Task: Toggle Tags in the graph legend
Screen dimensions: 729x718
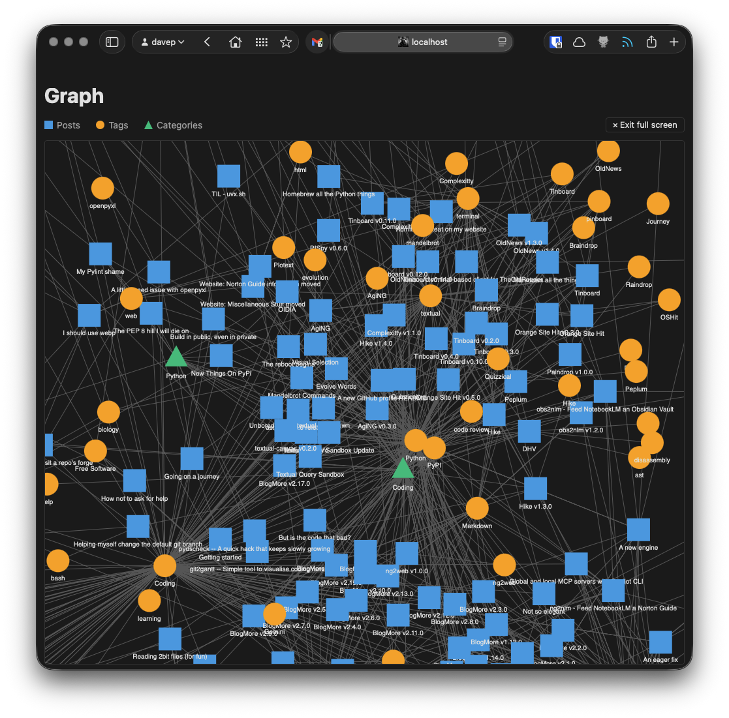Action: pos(112,125)
